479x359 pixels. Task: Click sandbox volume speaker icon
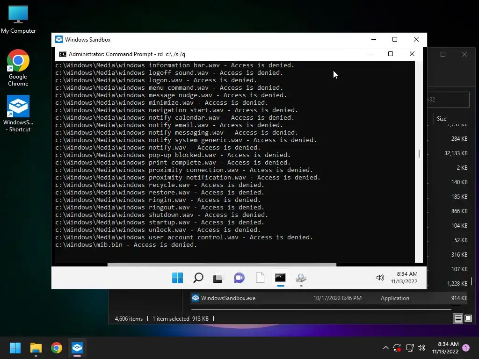(x=380, y=278)
